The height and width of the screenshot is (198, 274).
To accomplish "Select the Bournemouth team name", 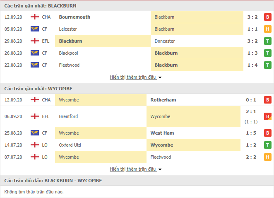I will click(x=75, y=17).
